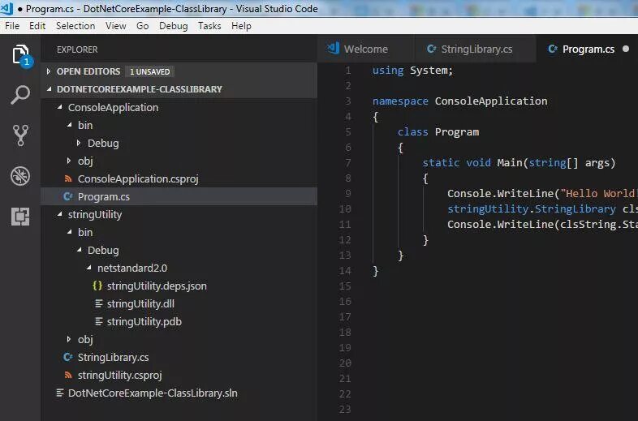Collapse the bin folder under stringUtility
Screen dimensions: 638x421
coord(70,232)
